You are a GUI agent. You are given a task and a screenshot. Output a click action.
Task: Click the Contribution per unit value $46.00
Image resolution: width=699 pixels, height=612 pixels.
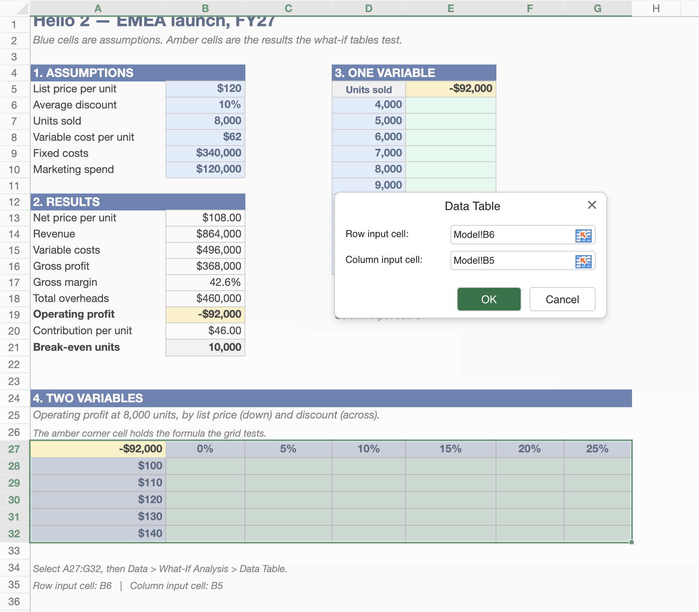tap(205, 331)
